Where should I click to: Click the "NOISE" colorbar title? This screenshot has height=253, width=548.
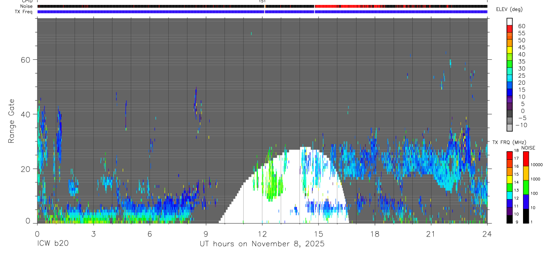[x=528, y=148]
